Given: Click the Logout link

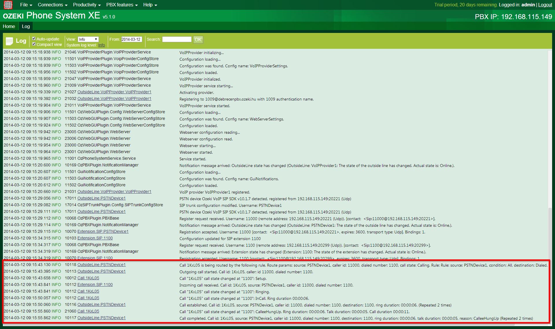Looking at the screenshot, I should pos(545,5).
